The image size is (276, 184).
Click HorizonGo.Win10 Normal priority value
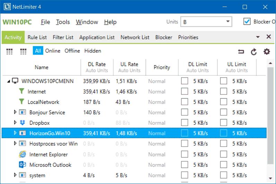coord(157,133)
